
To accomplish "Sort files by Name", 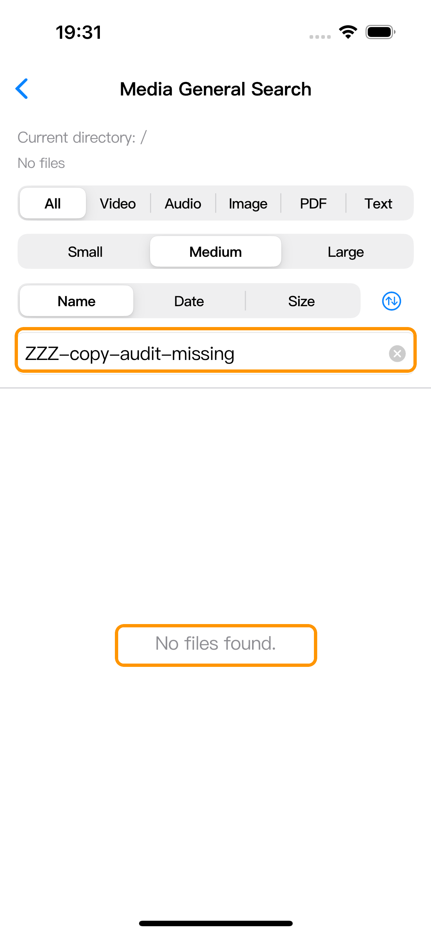I will click(76, 301).
